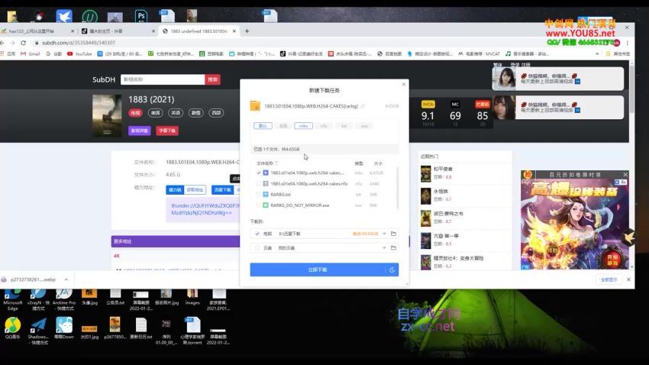Click the browser page vertical scrollbar
This screenshot has height=365, width=649.
coord(631,89)
